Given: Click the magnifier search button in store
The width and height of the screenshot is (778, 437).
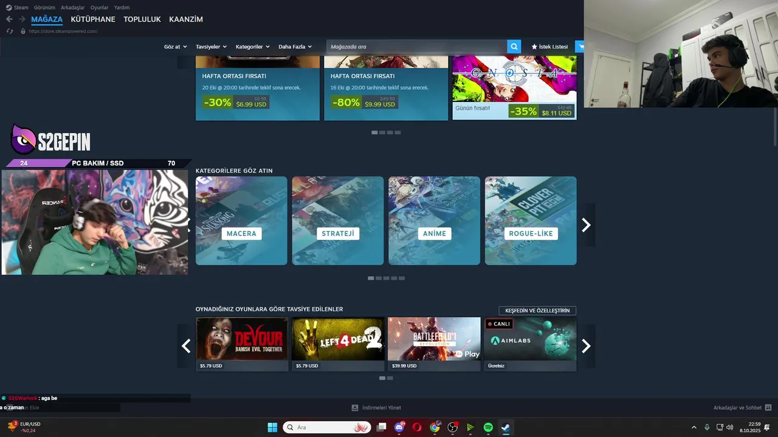Looking at the screenshot, I should [x=514, y=47].
